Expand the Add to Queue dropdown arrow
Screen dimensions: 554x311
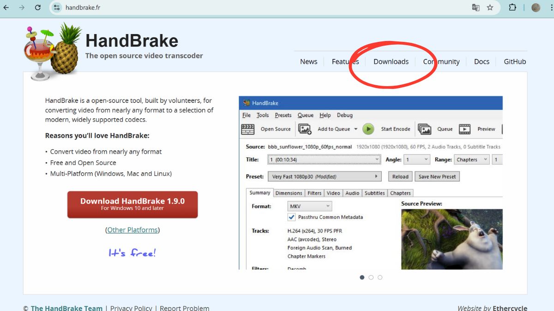pyautogui.click(x=355, y=129)
